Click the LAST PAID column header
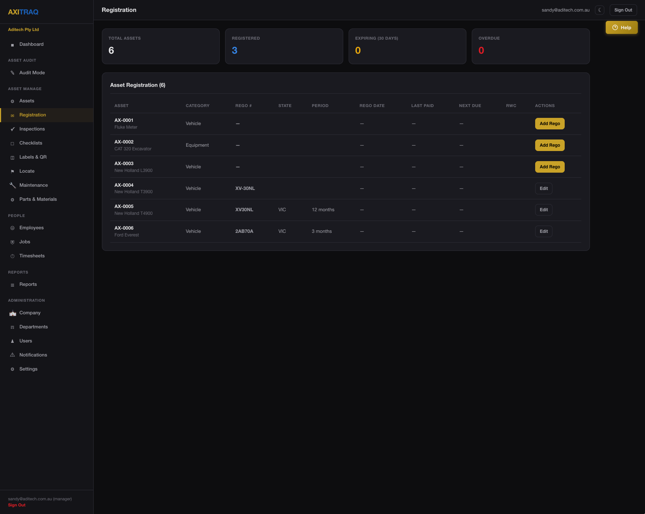This screenshot has width=645, height=514. tap(422, 106)
